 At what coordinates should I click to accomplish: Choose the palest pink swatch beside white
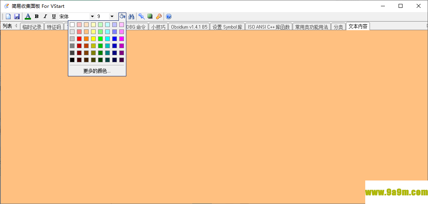point(79,25)
